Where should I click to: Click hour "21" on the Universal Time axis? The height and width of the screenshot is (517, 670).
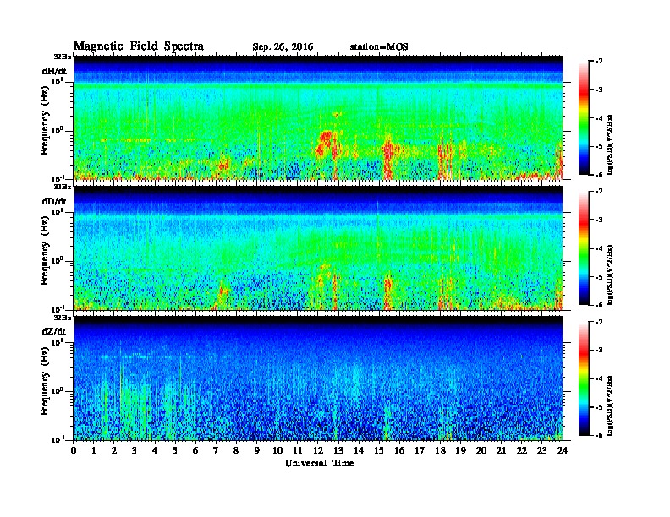[501, 451]
